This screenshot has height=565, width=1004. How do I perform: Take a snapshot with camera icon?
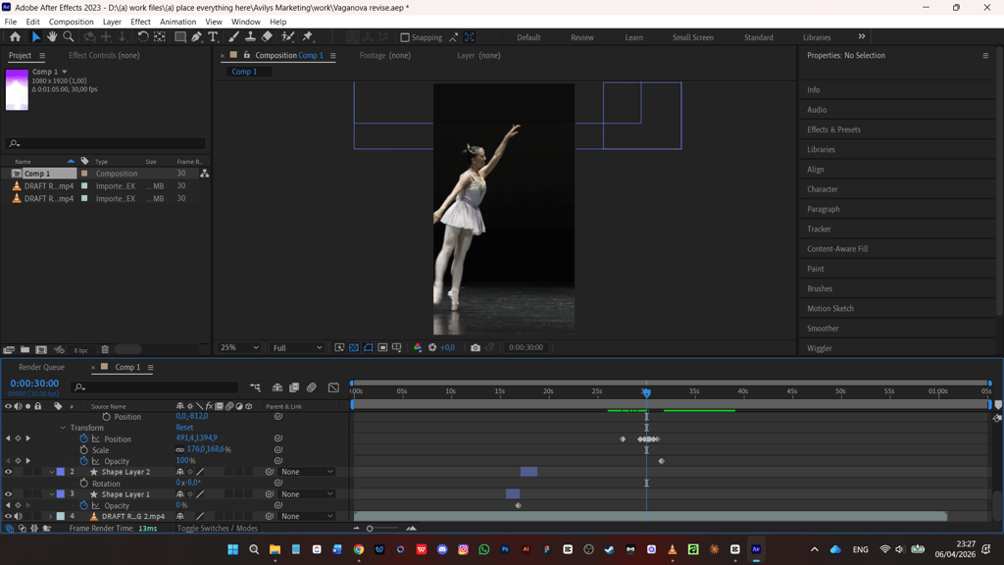coord(476,347)
